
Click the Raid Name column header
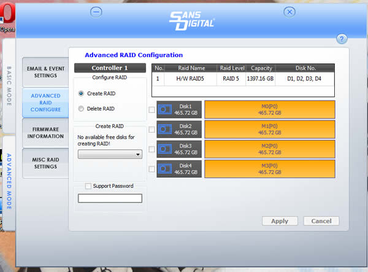(x=191, y=68)
